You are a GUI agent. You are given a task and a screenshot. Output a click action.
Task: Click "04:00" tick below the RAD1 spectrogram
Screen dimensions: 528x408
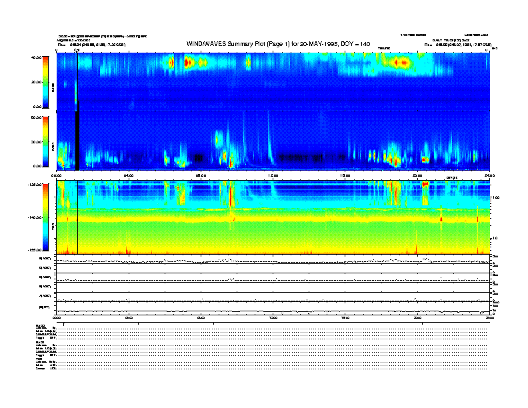(x=129, y=175)
